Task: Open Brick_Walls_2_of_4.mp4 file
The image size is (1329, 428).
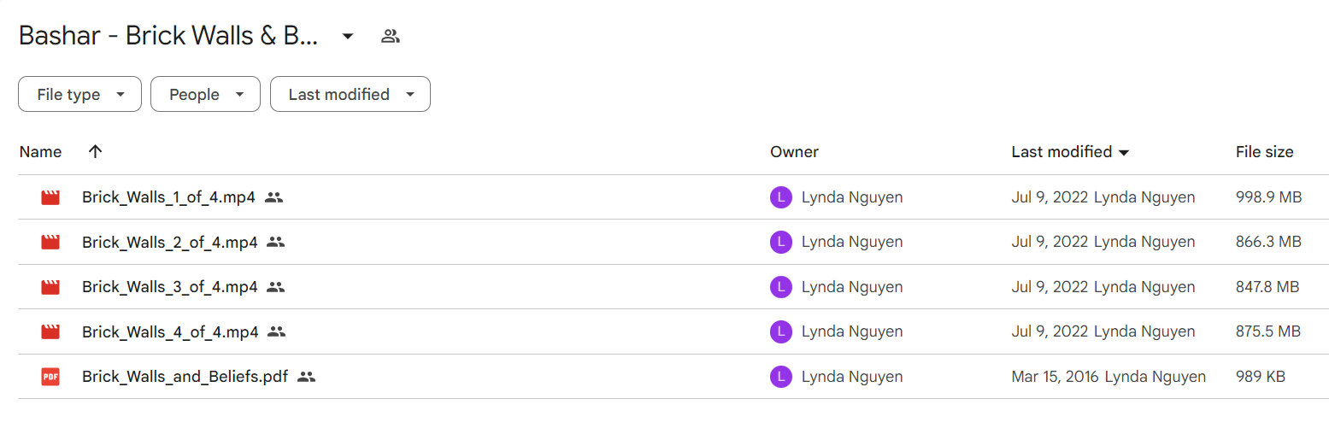Action: (170, 242)
